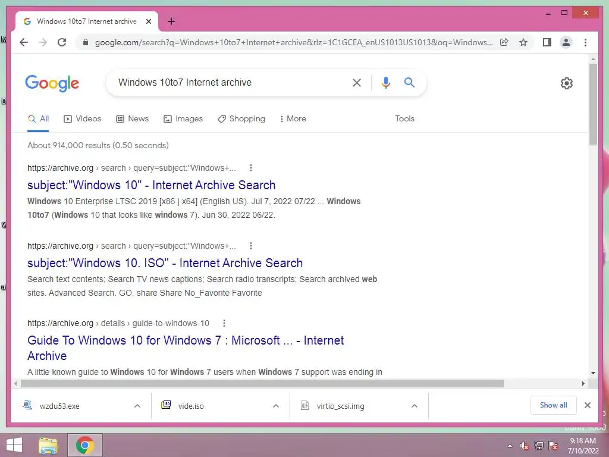Screen dimensions: 609x457
Task: Close the downloads bar
Action: (588, 405)
